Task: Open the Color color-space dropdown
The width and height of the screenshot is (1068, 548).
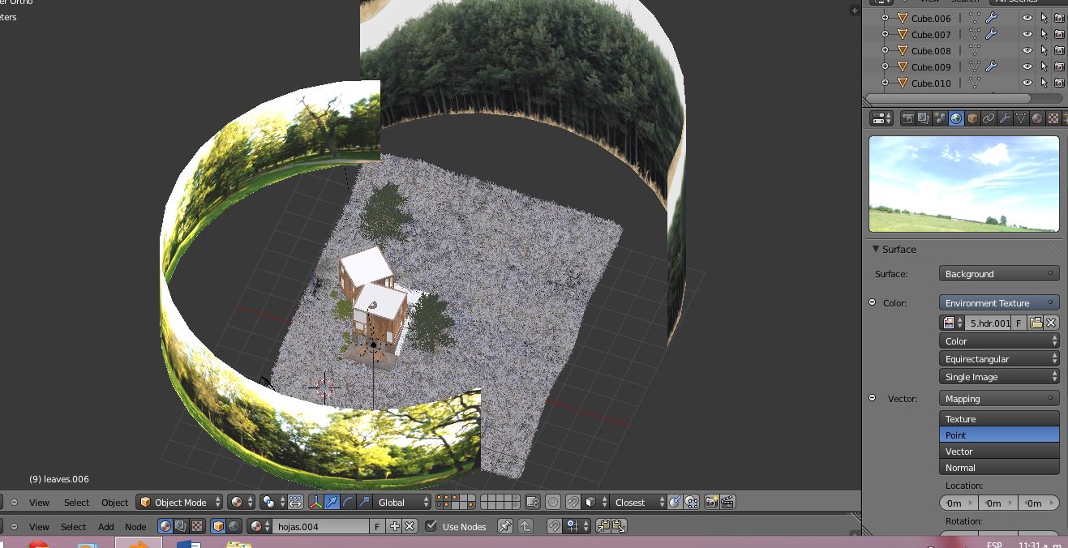Action: [x=999, y=341]
